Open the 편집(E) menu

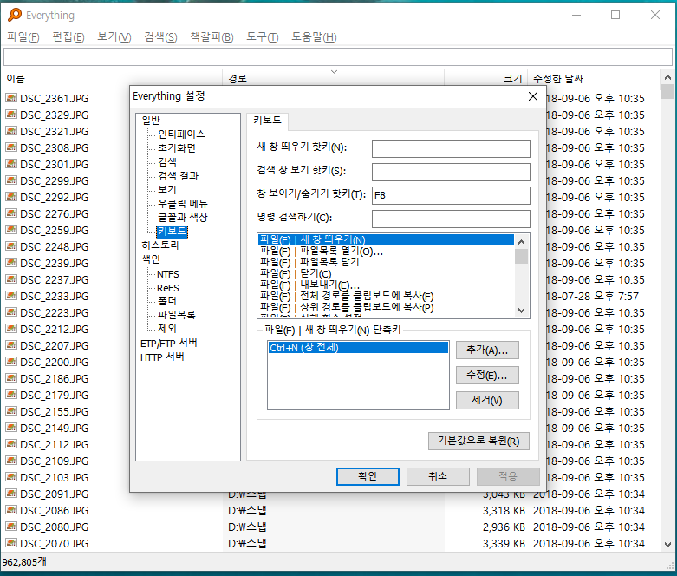pyautogui.click(x=68, y=36)
